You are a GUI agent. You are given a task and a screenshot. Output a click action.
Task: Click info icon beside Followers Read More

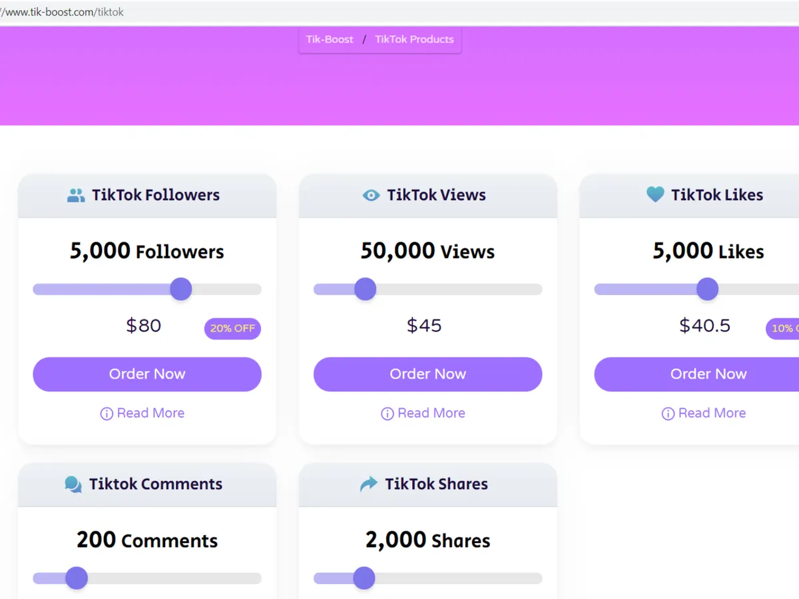(107, 413)
